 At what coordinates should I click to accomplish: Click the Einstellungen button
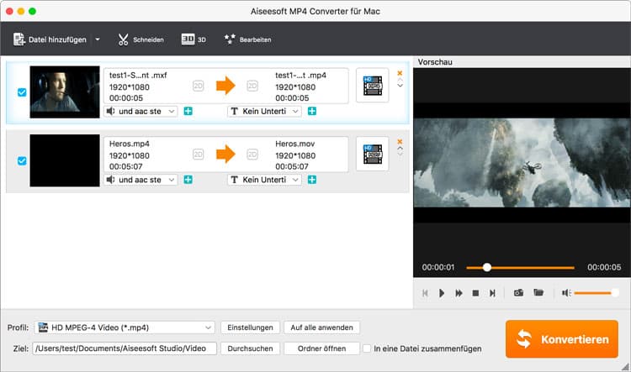coord(249,327)
